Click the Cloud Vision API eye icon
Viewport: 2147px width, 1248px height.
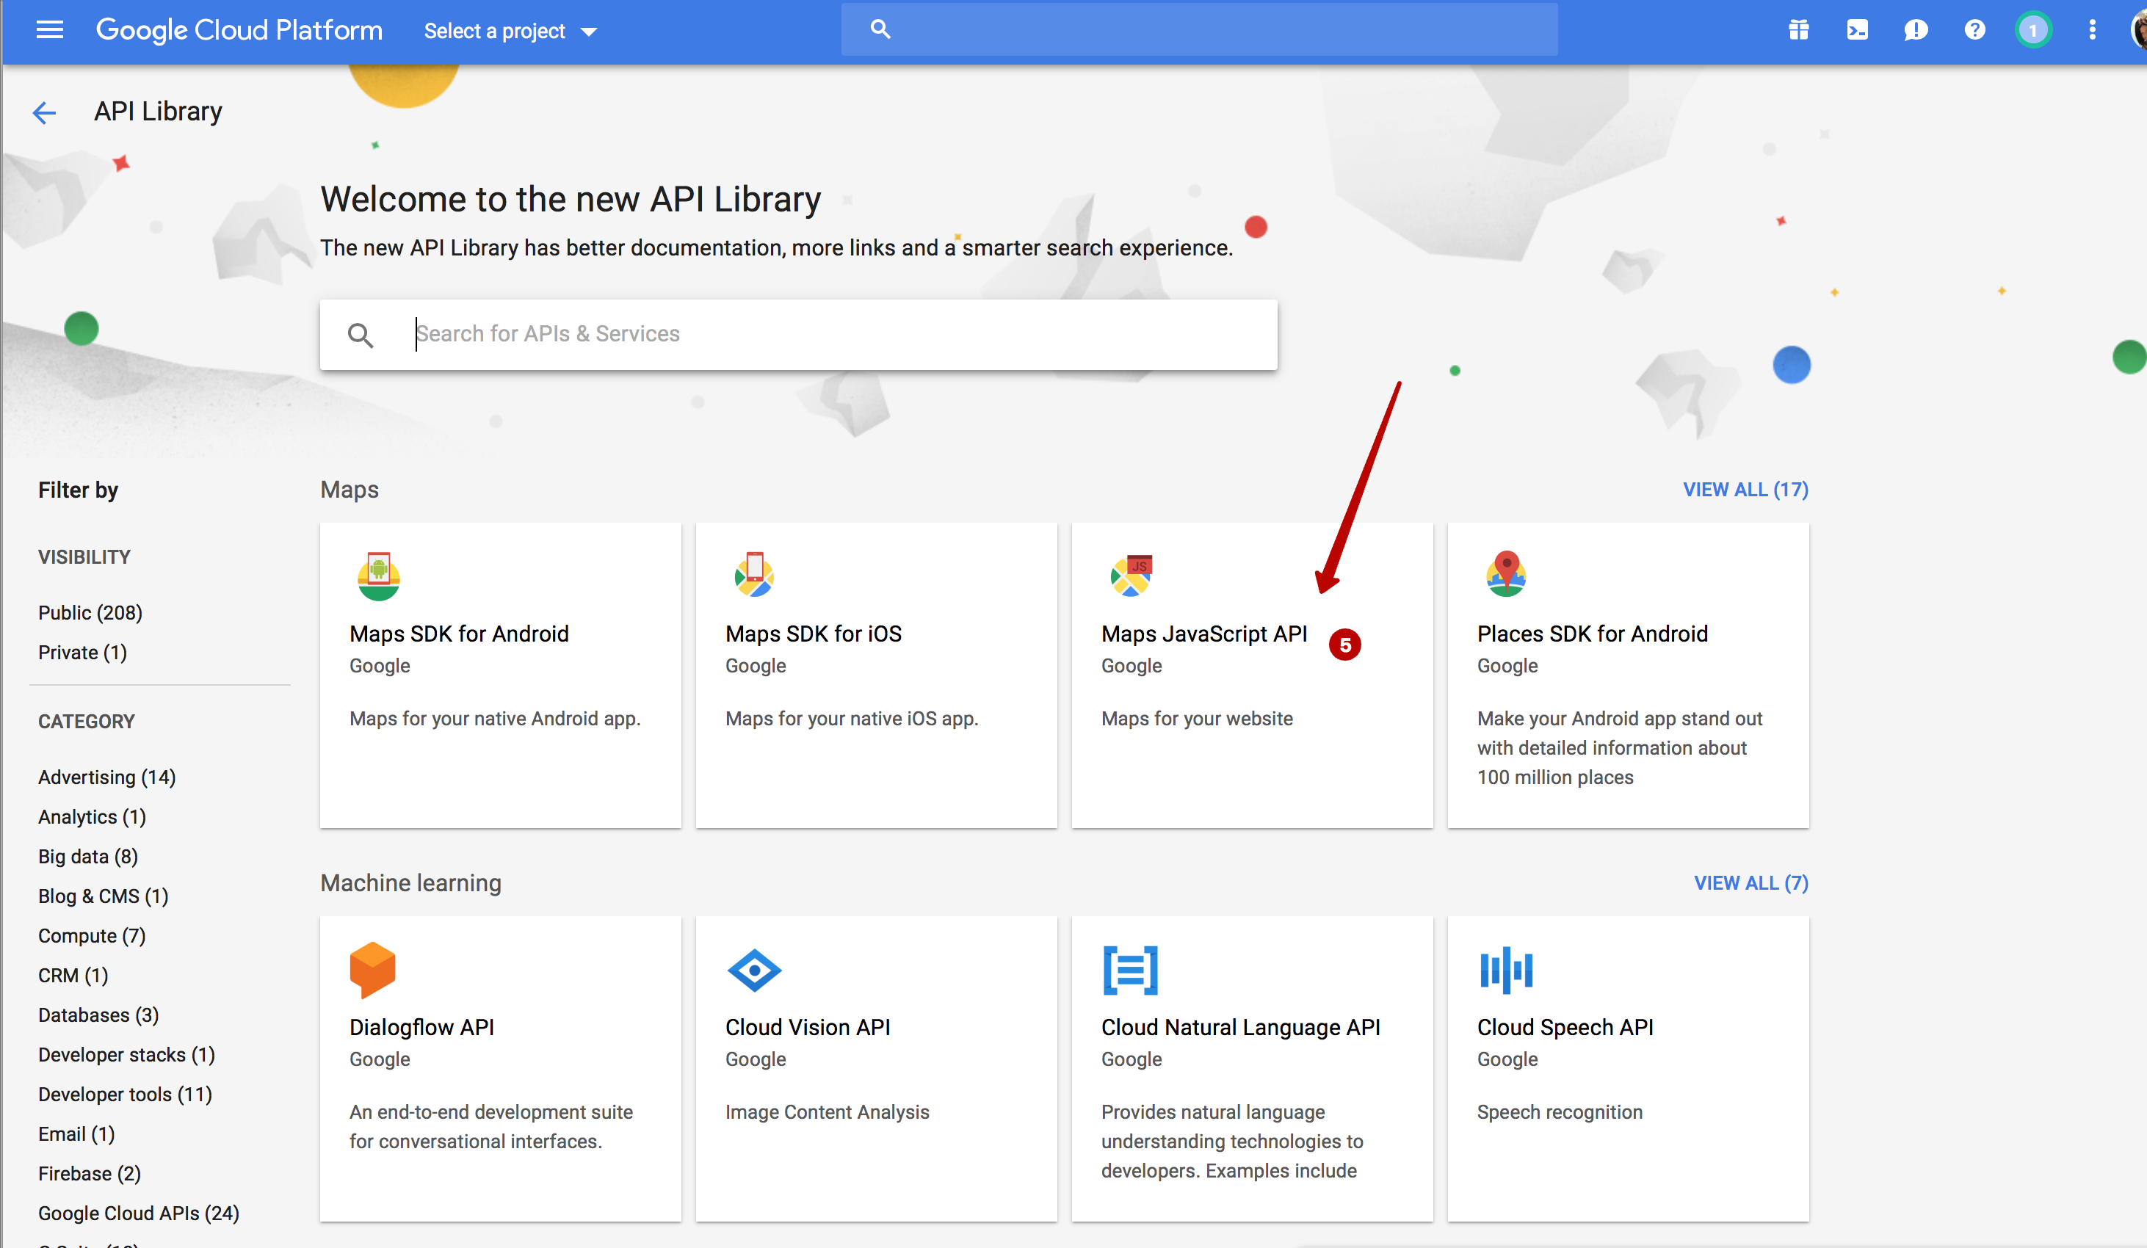click(x=754, y=971)
